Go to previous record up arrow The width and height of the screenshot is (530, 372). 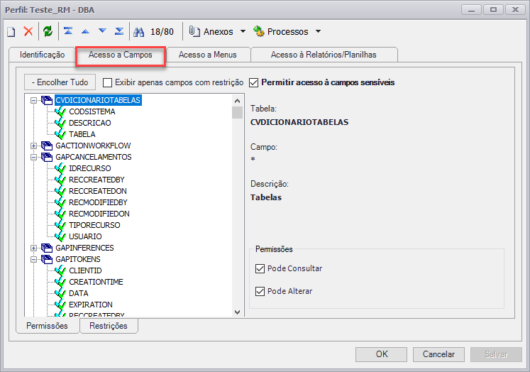pyautogui.click(x=86, y=31)
